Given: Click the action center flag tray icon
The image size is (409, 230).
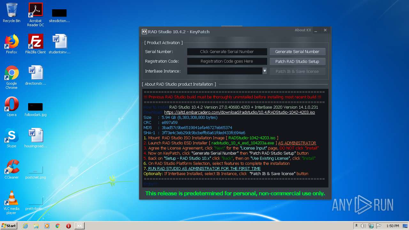Looking at the screenshot, I should pyautogui.click(x=379, y=226).
